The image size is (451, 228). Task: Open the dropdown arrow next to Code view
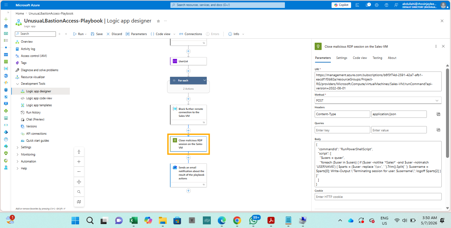point(174,34)
